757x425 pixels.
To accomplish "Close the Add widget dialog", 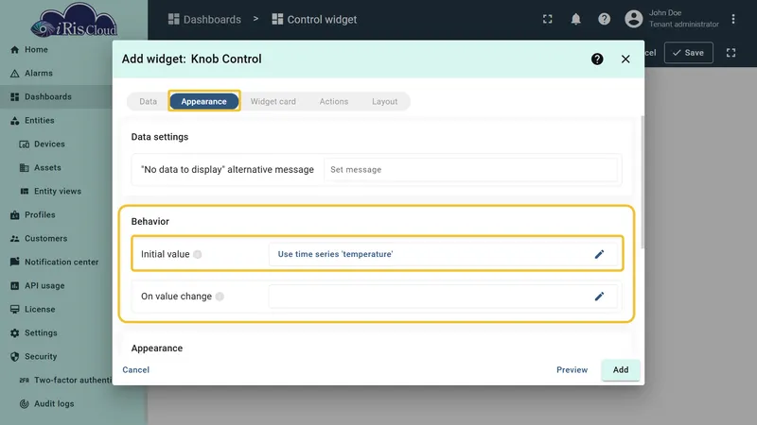I will click(x=625, y=59).
